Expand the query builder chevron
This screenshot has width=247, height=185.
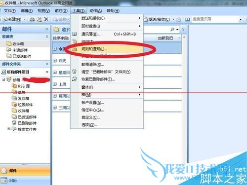point(183,30)
